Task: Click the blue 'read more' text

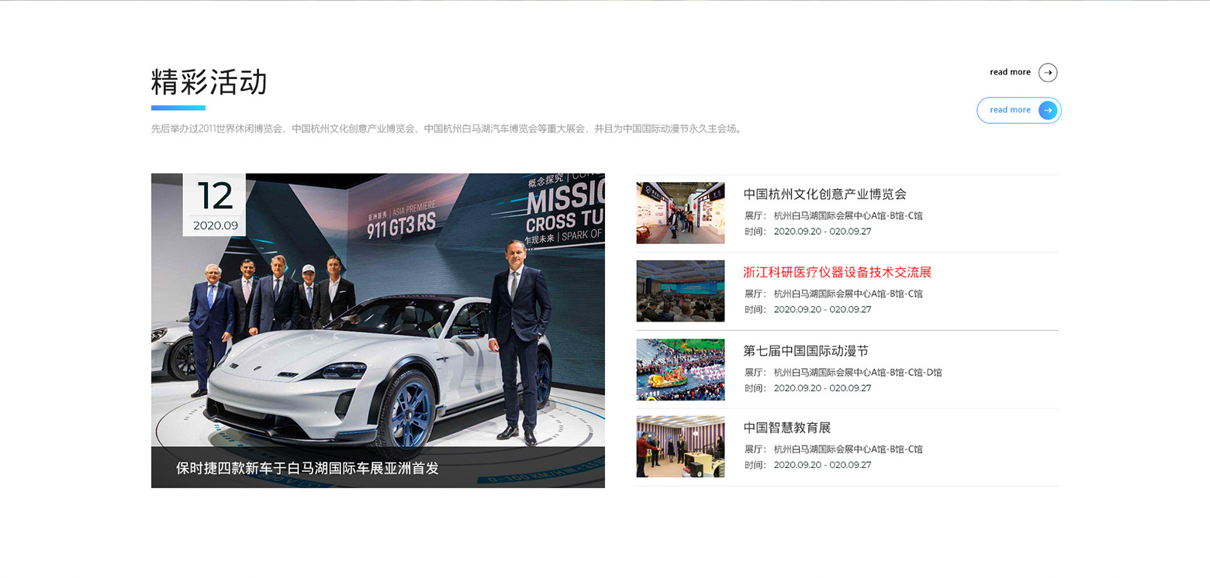Action: pos(1010,110)
